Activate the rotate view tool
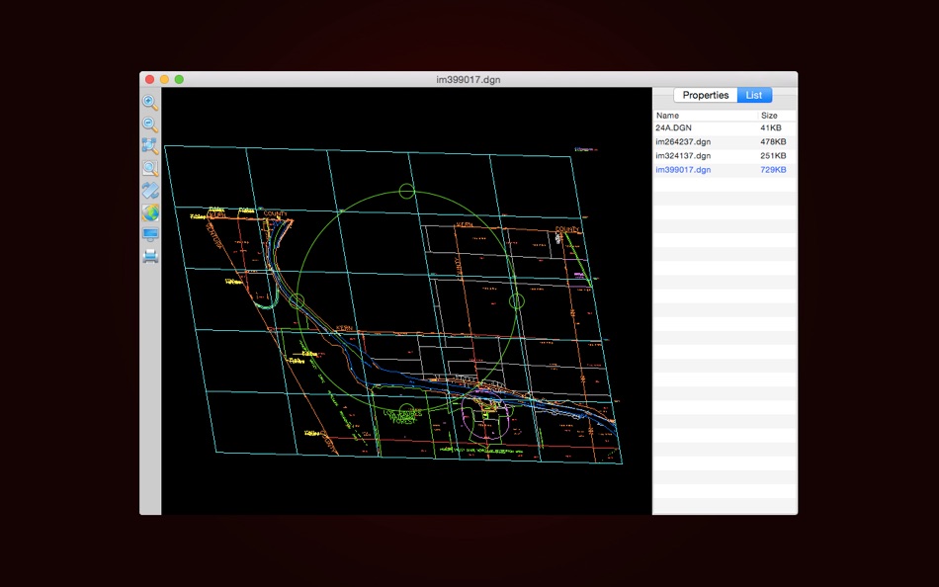The height and width of the screenshot is (587, 939). coord(150,190)
